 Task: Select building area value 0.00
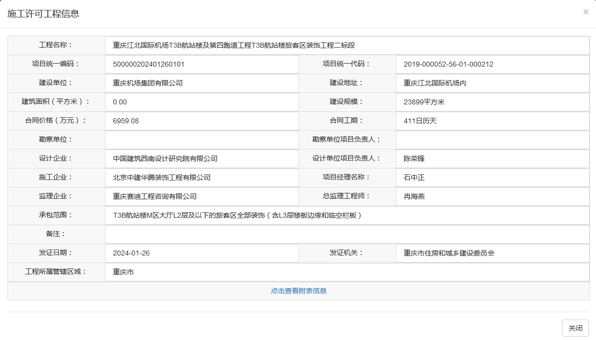(x=119, y=102)
